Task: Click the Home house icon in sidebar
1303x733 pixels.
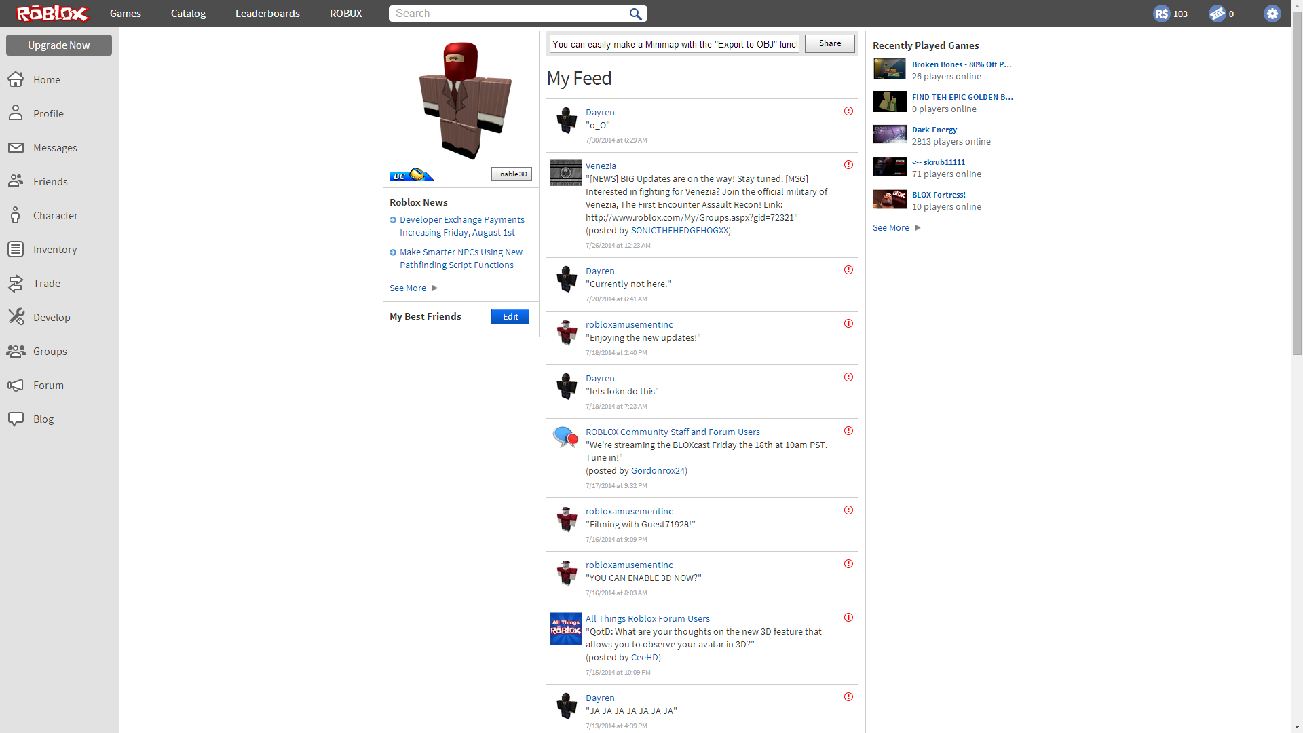Action: click(16, 79)
